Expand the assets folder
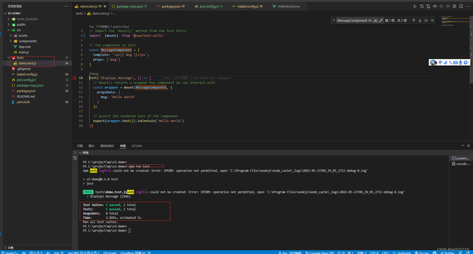 11,35
